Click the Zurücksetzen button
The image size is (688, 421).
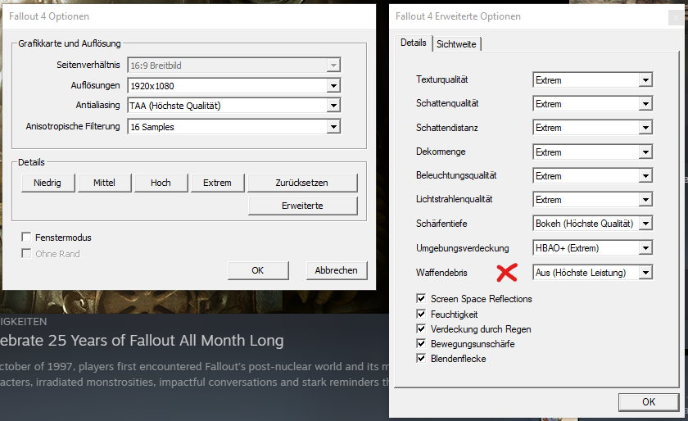pos(302,183)
